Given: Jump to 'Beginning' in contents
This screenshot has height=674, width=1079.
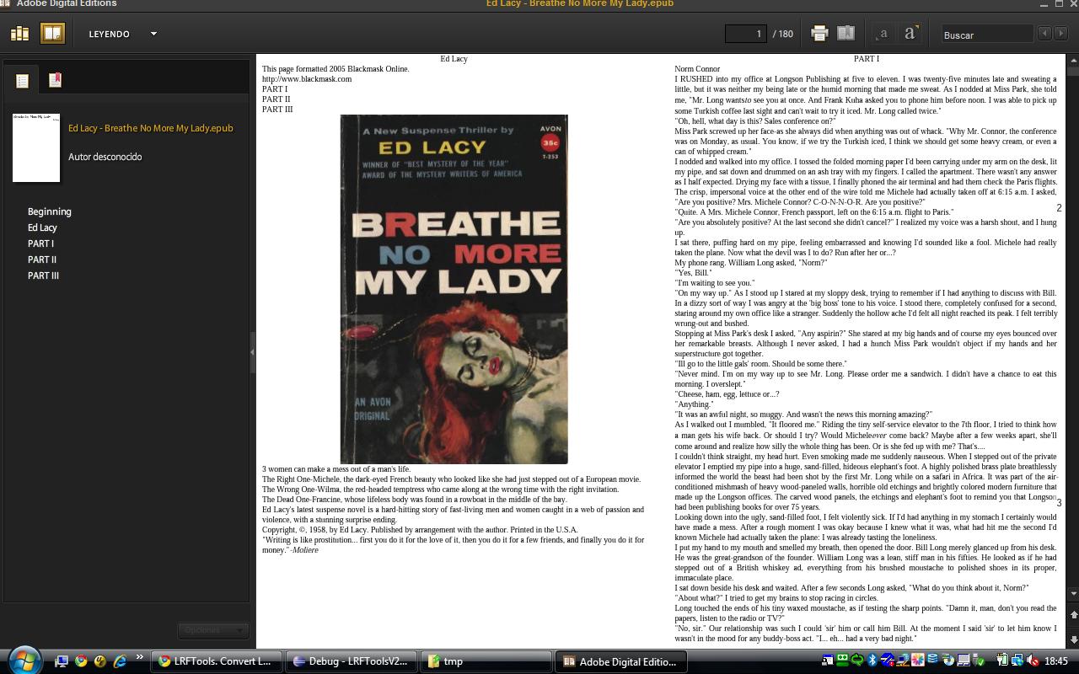Looking at the screenshot, I should tap(50, 211).
